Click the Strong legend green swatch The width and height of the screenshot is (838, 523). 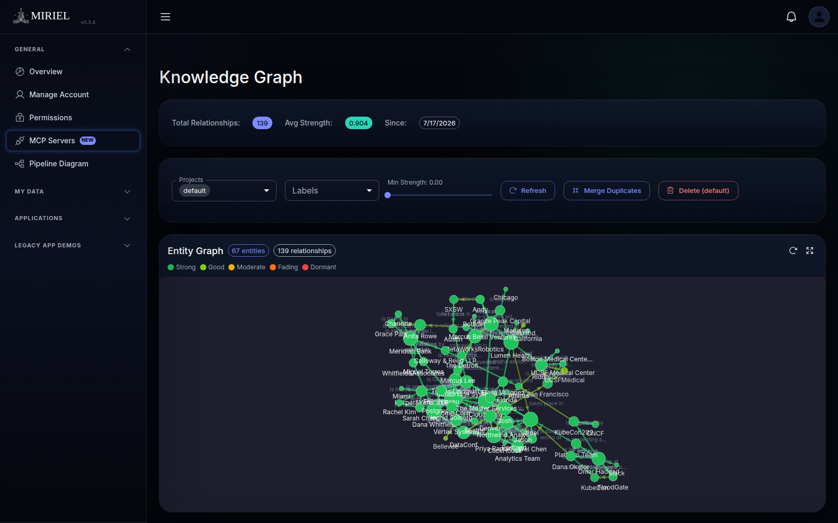[x=171, y=267]
